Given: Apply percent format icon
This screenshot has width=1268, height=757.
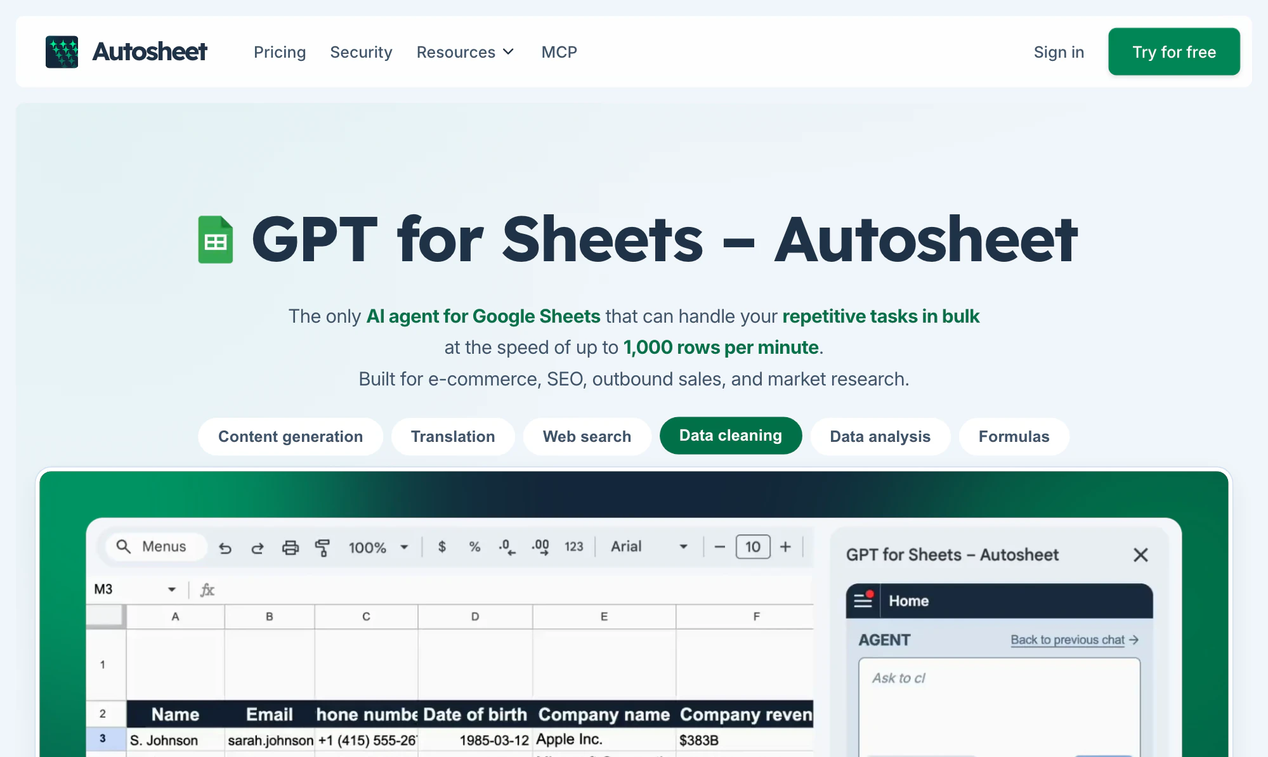Looking at the screenshot, I should pyautogui.click(x=474, y=547).
